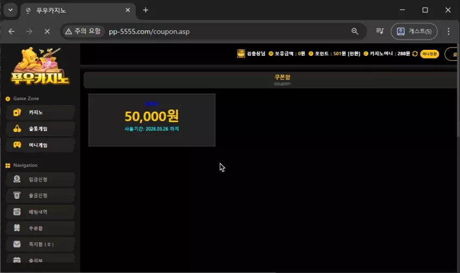Viewport: 460px width, 273px height.
Task: Close the 푸우카지노 browser tab
Action: tap(128, 10)
